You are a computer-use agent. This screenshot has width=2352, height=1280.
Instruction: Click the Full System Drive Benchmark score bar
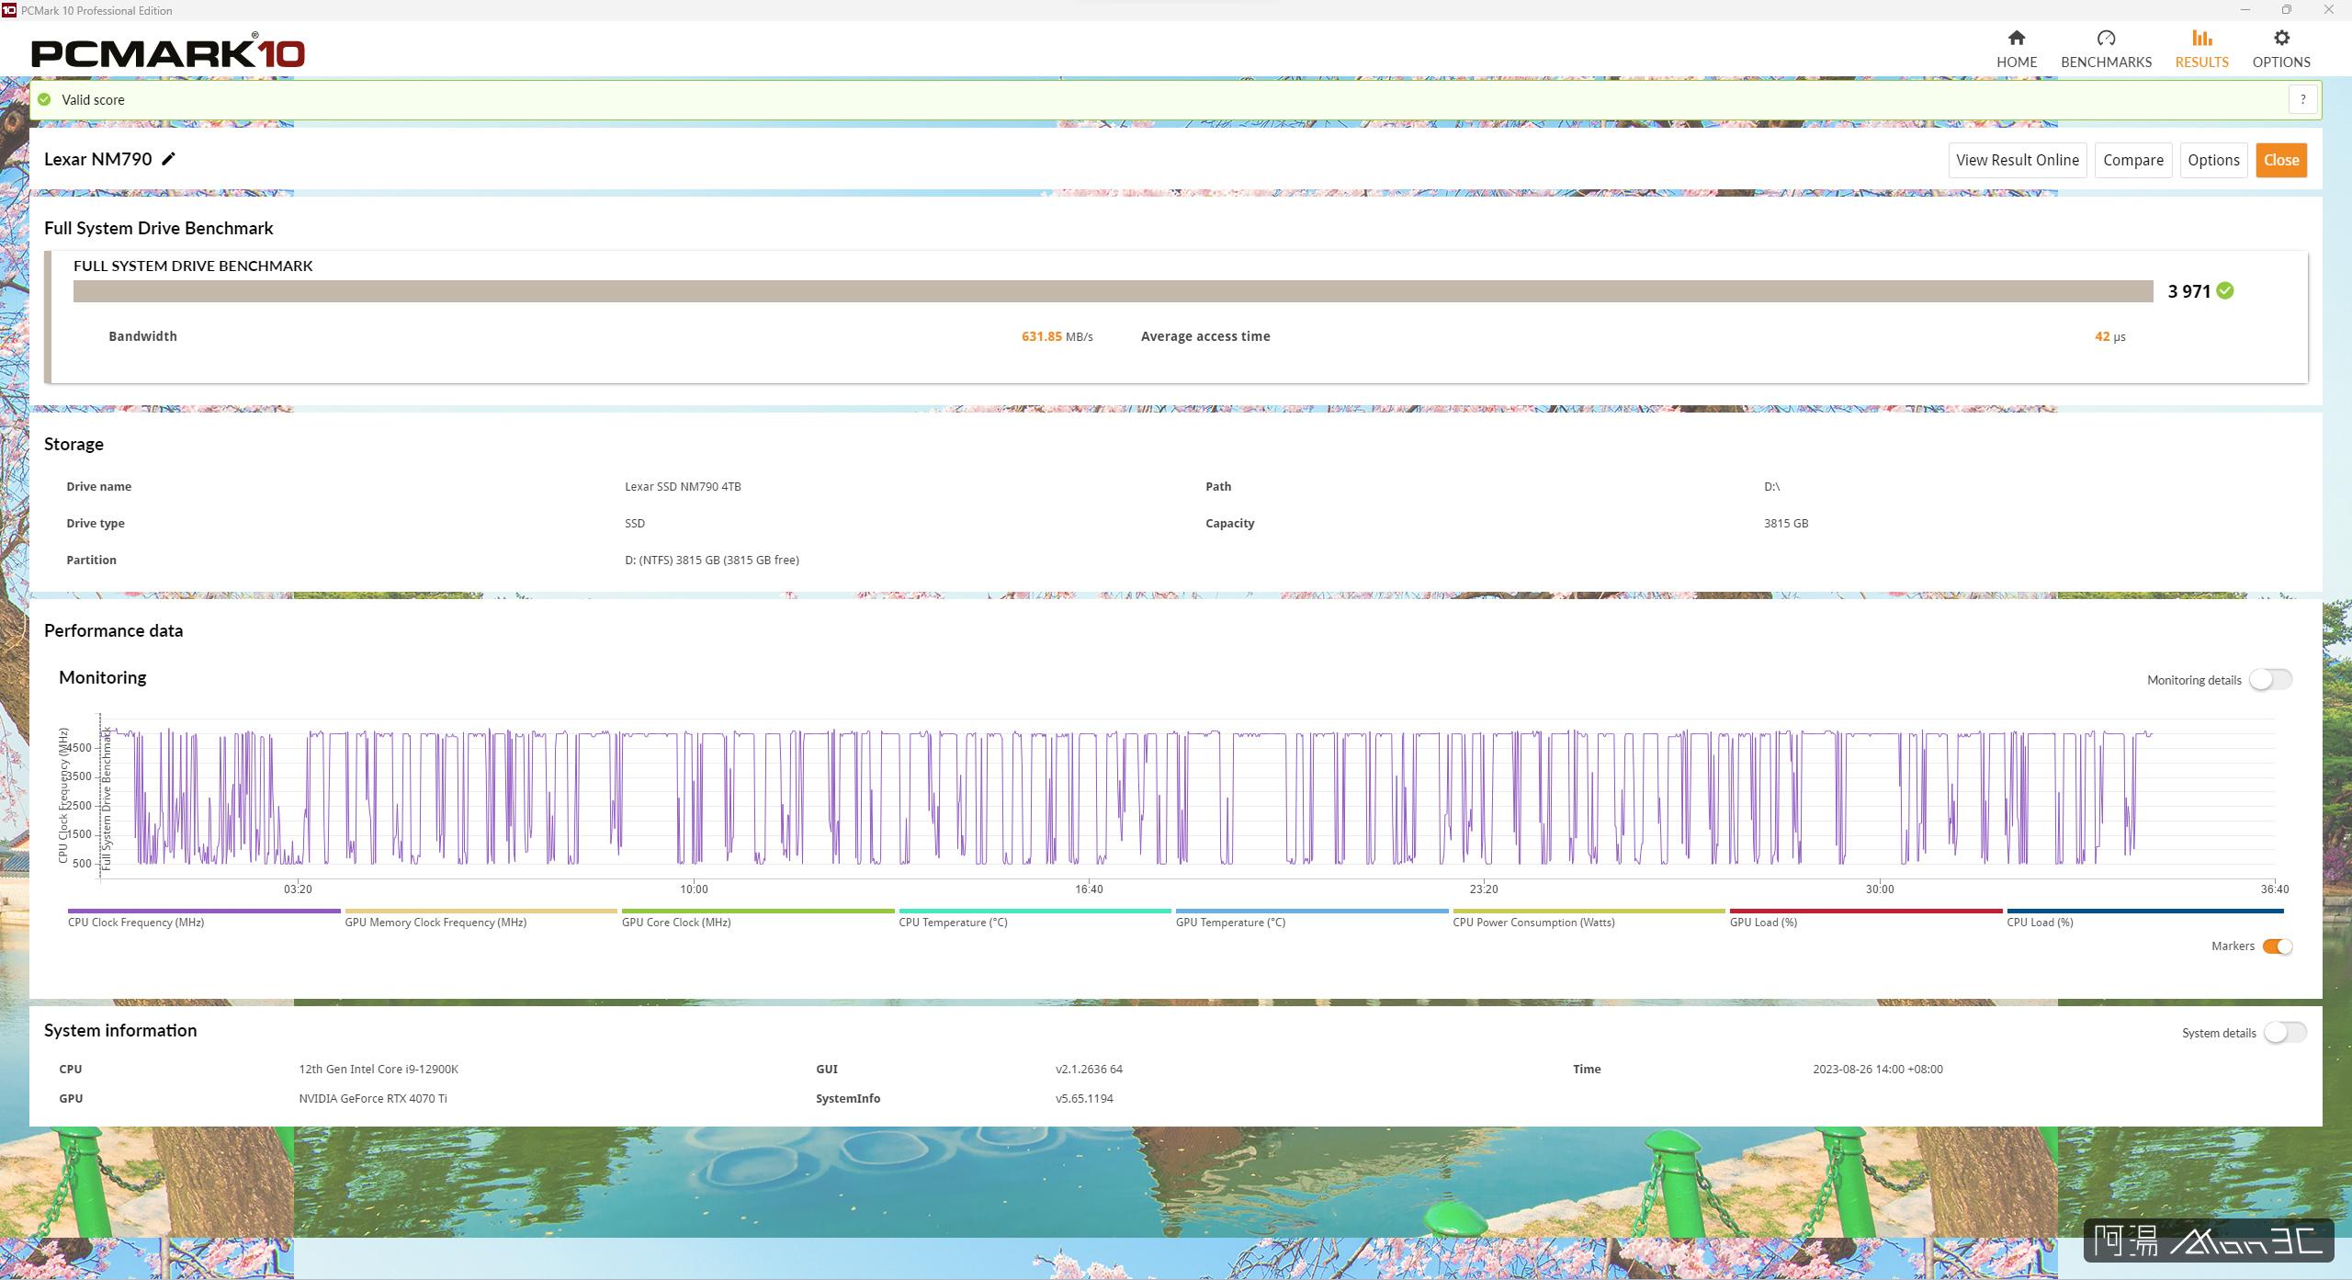[1112, 291]
